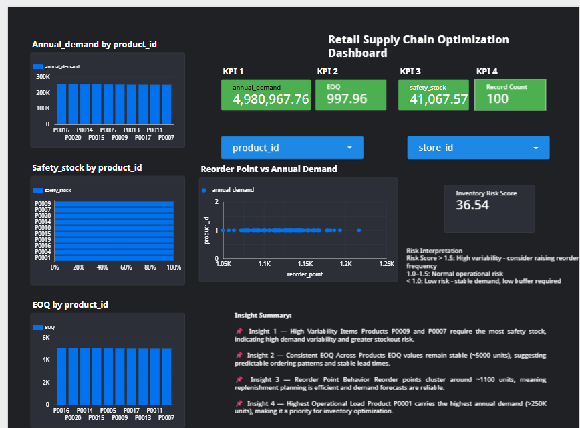Open the store_id filter dropdown
The image size is (580, 428).
(478, 148)
